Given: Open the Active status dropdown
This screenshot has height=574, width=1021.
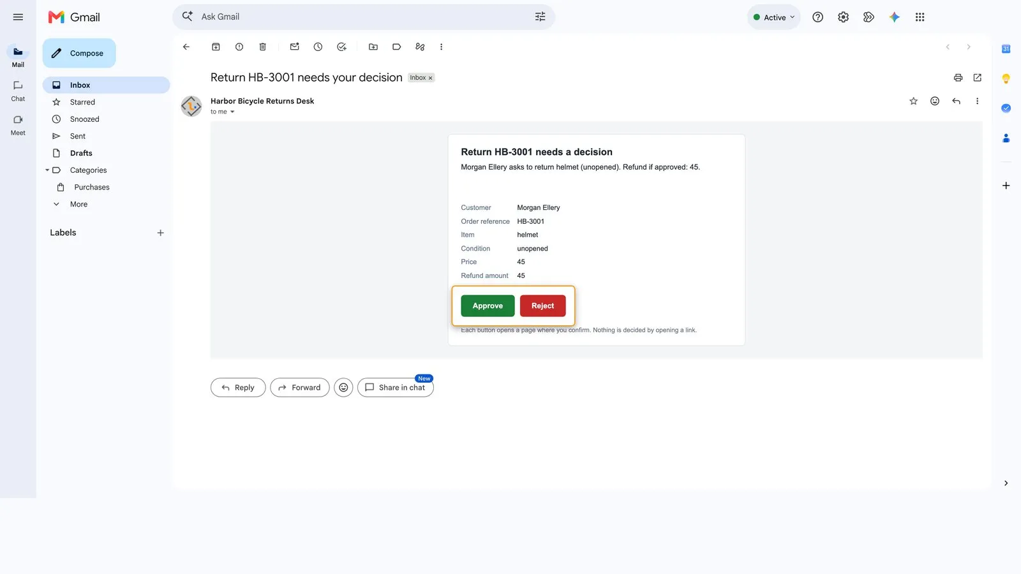Looking at the screenshot, I should (773, 17).
